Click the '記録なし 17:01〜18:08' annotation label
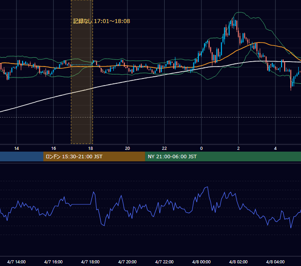The width and height of the screenshot is (301, 266). tap(101, 21)
